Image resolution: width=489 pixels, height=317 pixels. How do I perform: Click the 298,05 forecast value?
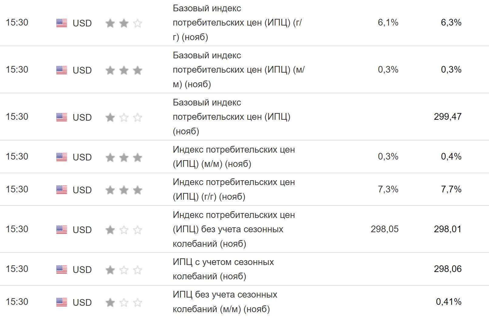[385, 229]
